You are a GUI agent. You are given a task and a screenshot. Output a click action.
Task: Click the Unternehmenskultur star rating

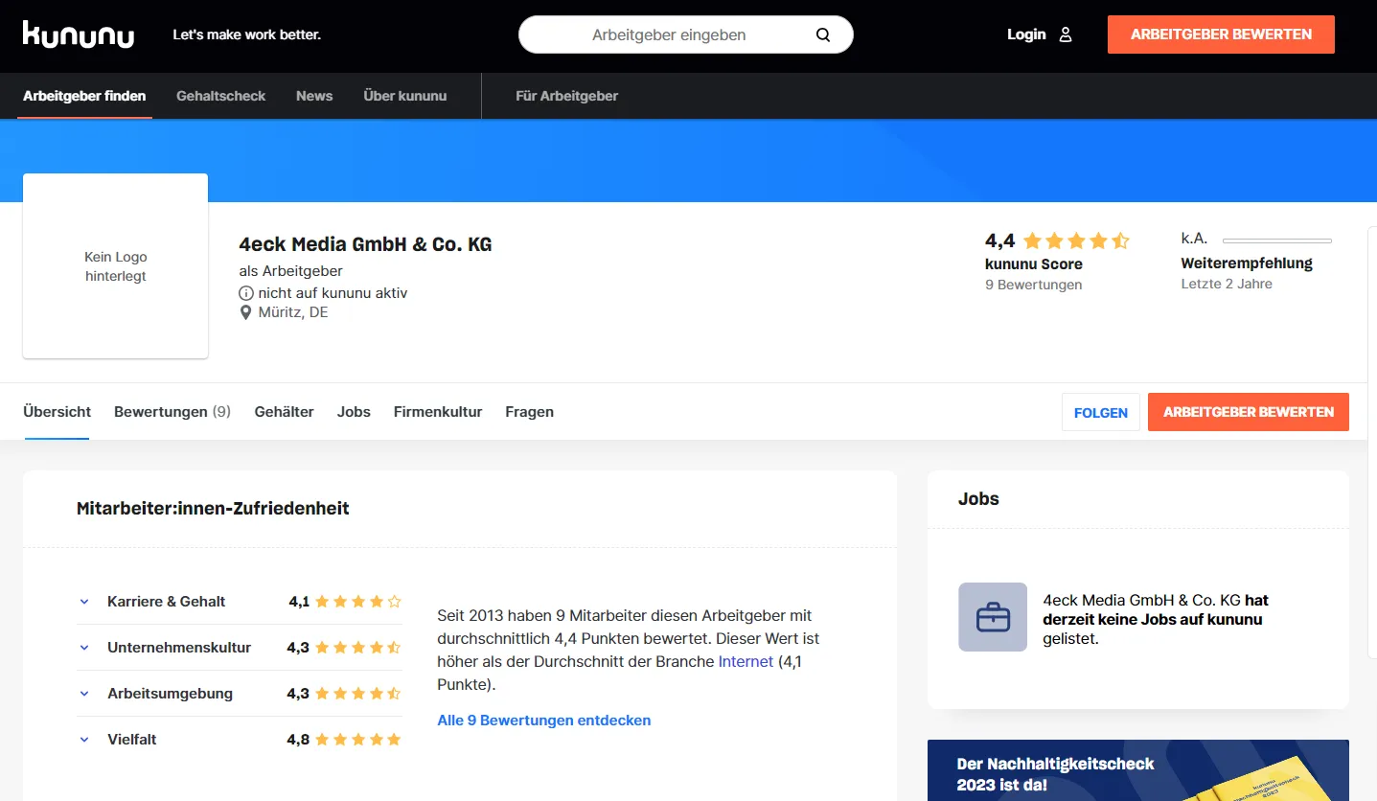pos(358,648)
